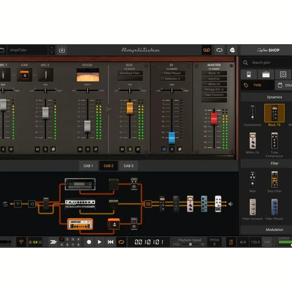Open the orange tape recorder icon
The height and width of the screenshot is (292, 292).
pyautogui.click(x=206, y=50)
